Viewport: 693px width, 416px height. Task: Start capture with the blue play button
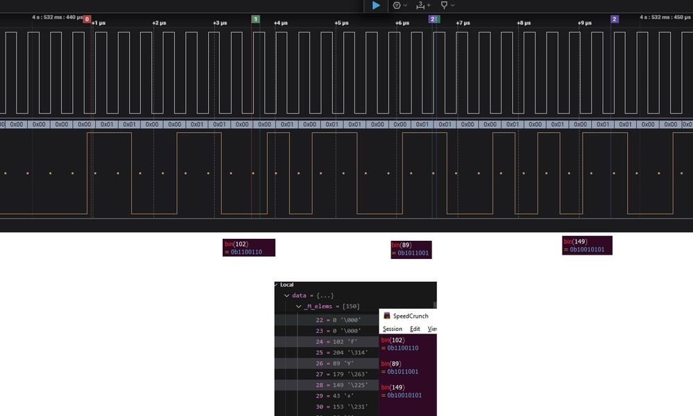pyautogui.click(x=376, y=6)
